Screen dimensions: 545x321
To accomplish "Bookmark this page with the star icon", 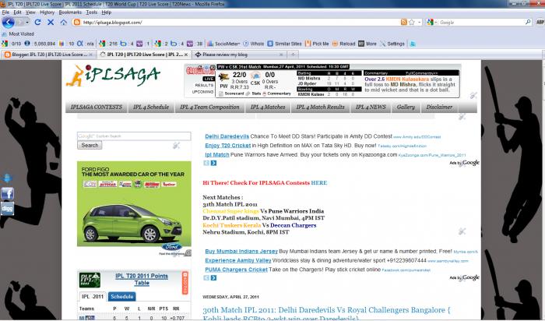I will 412,23.
